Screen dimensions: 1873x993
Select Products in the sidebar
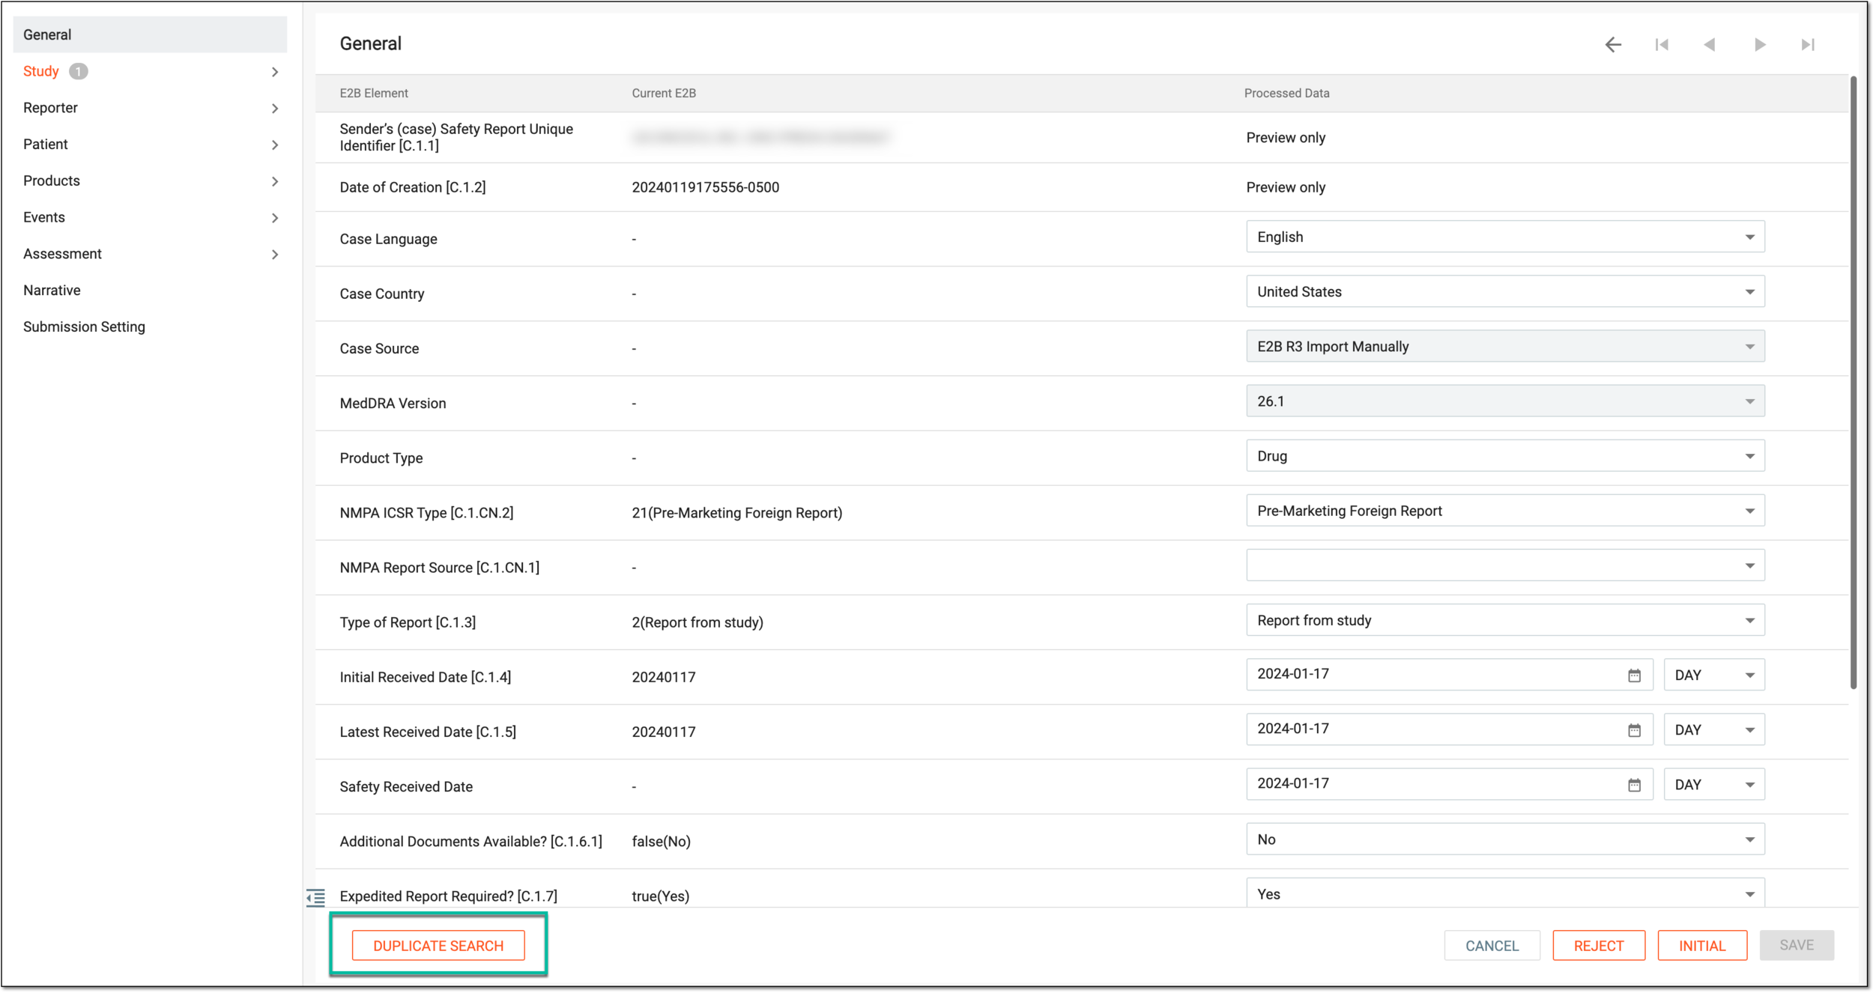[51, 180]
